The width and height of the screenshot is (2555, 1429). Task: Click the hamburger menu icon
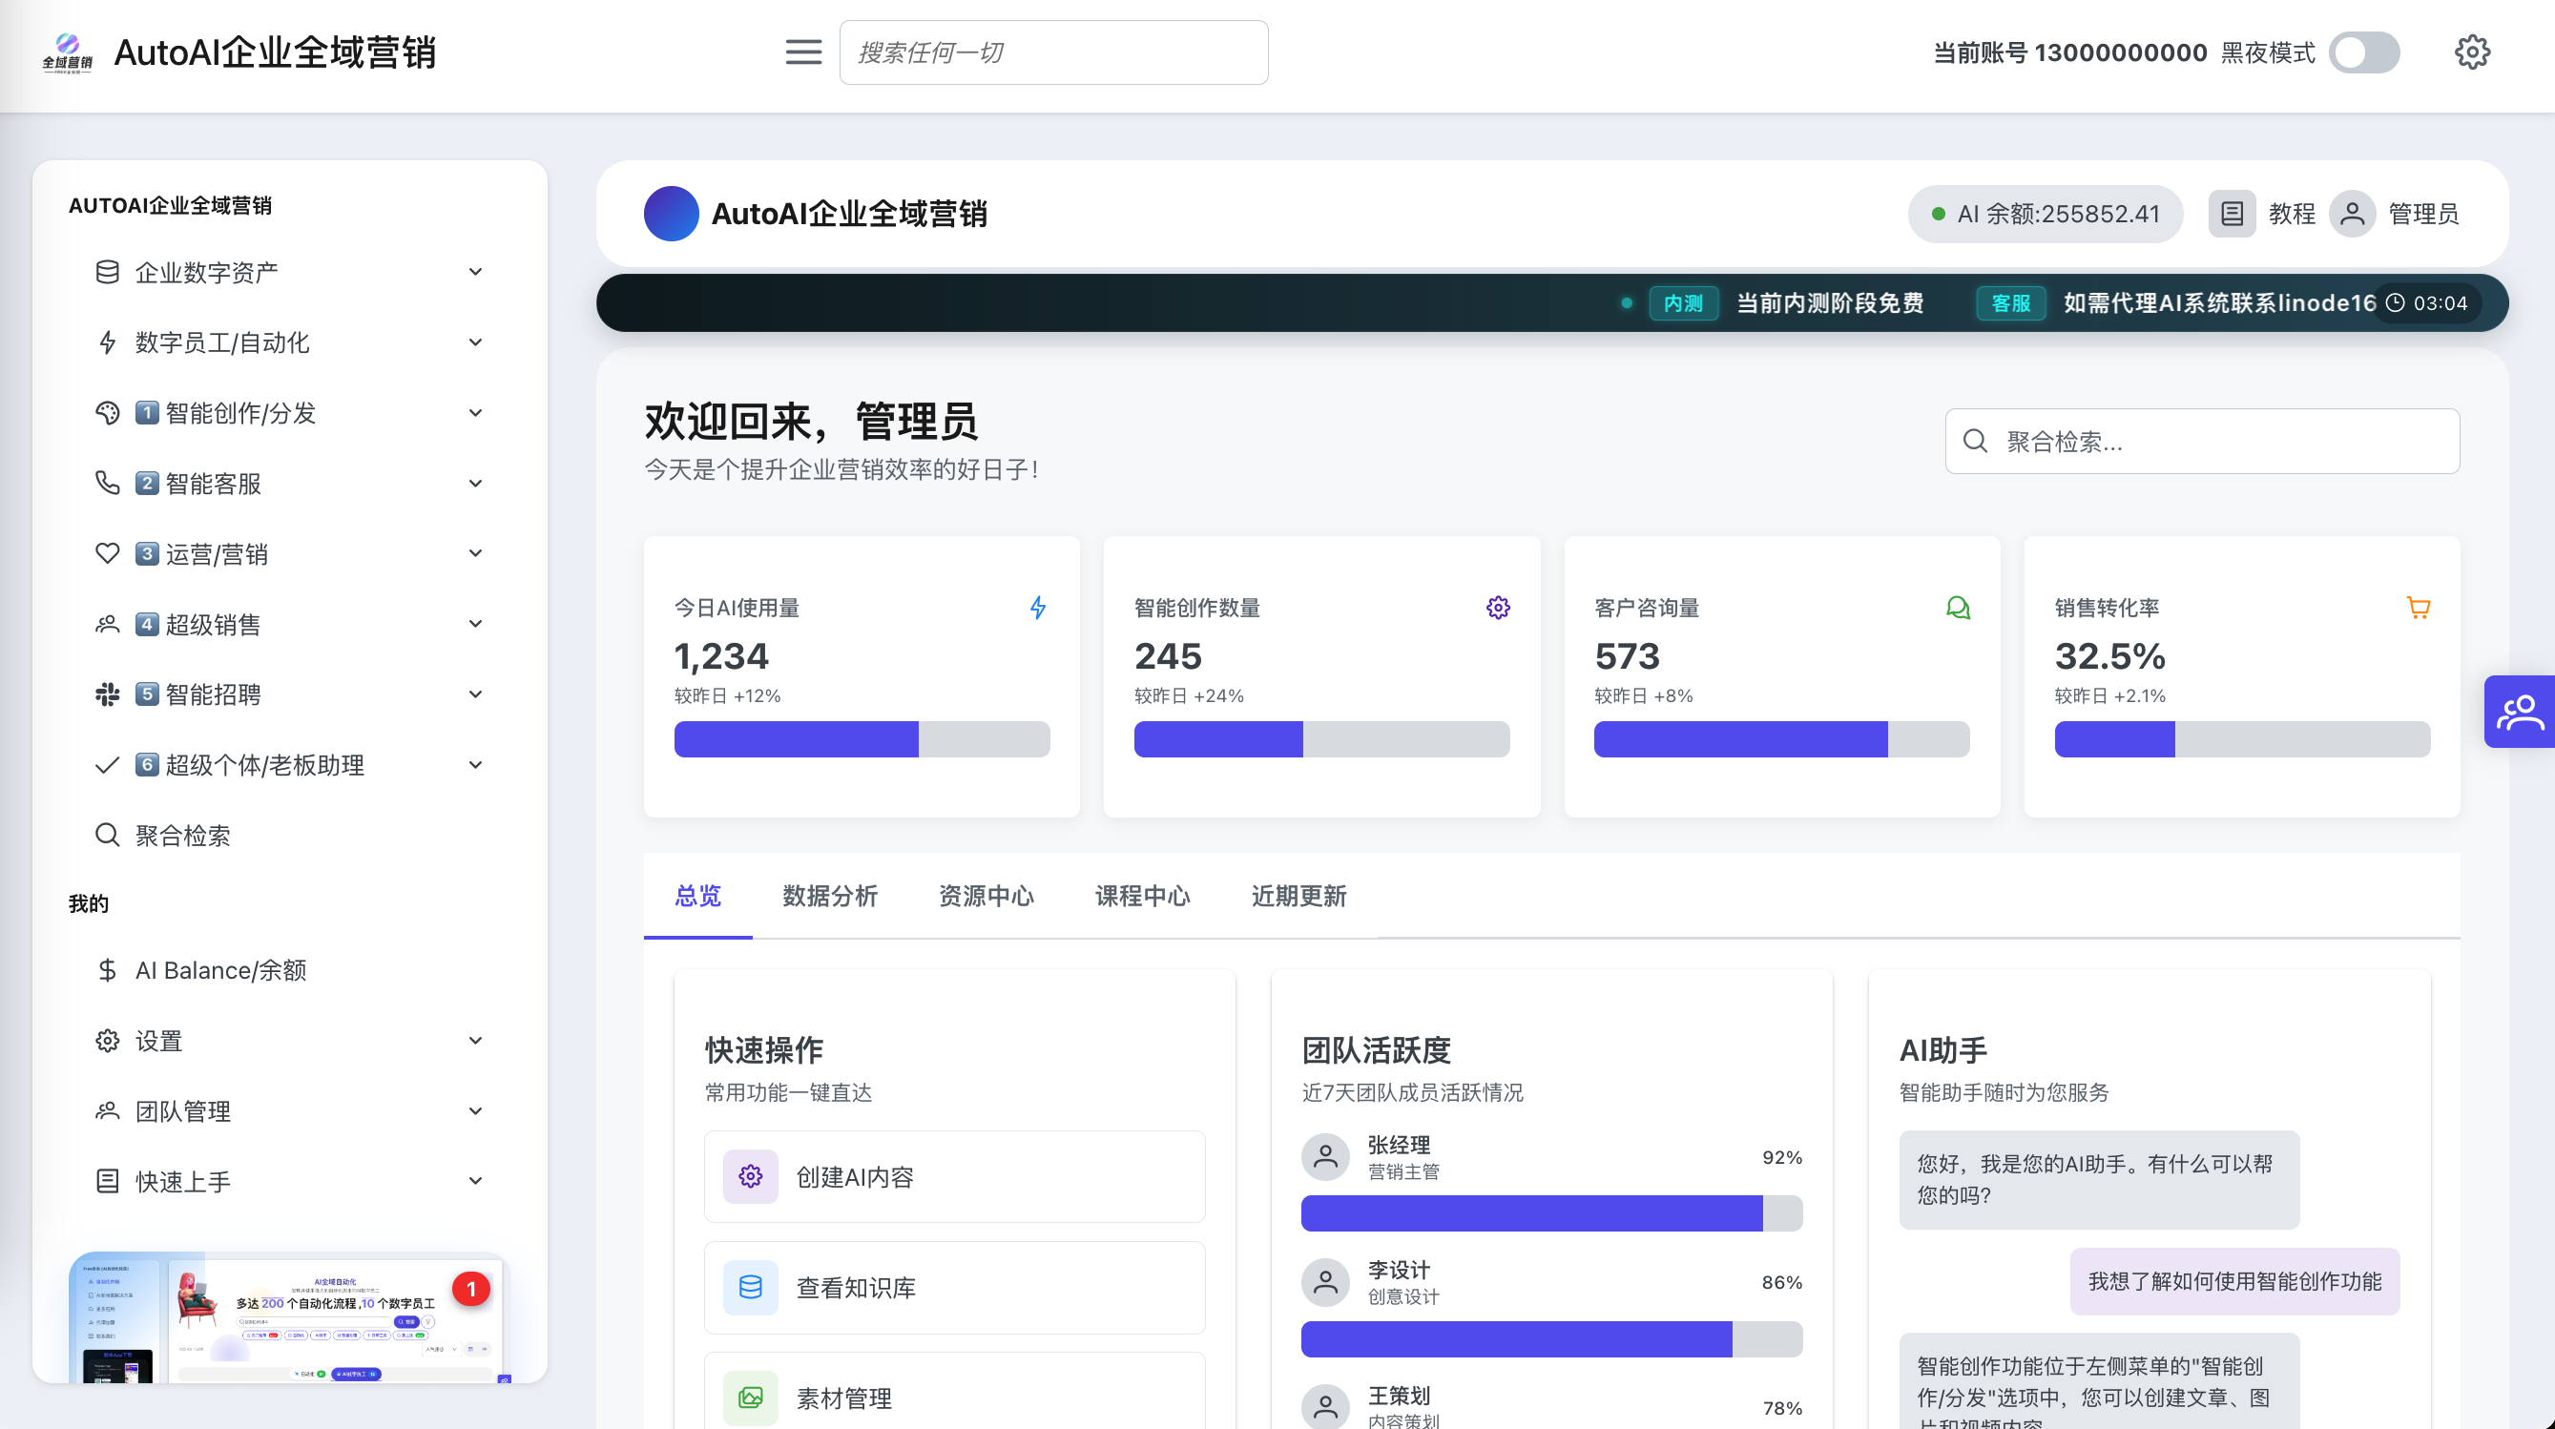point(803,52)
